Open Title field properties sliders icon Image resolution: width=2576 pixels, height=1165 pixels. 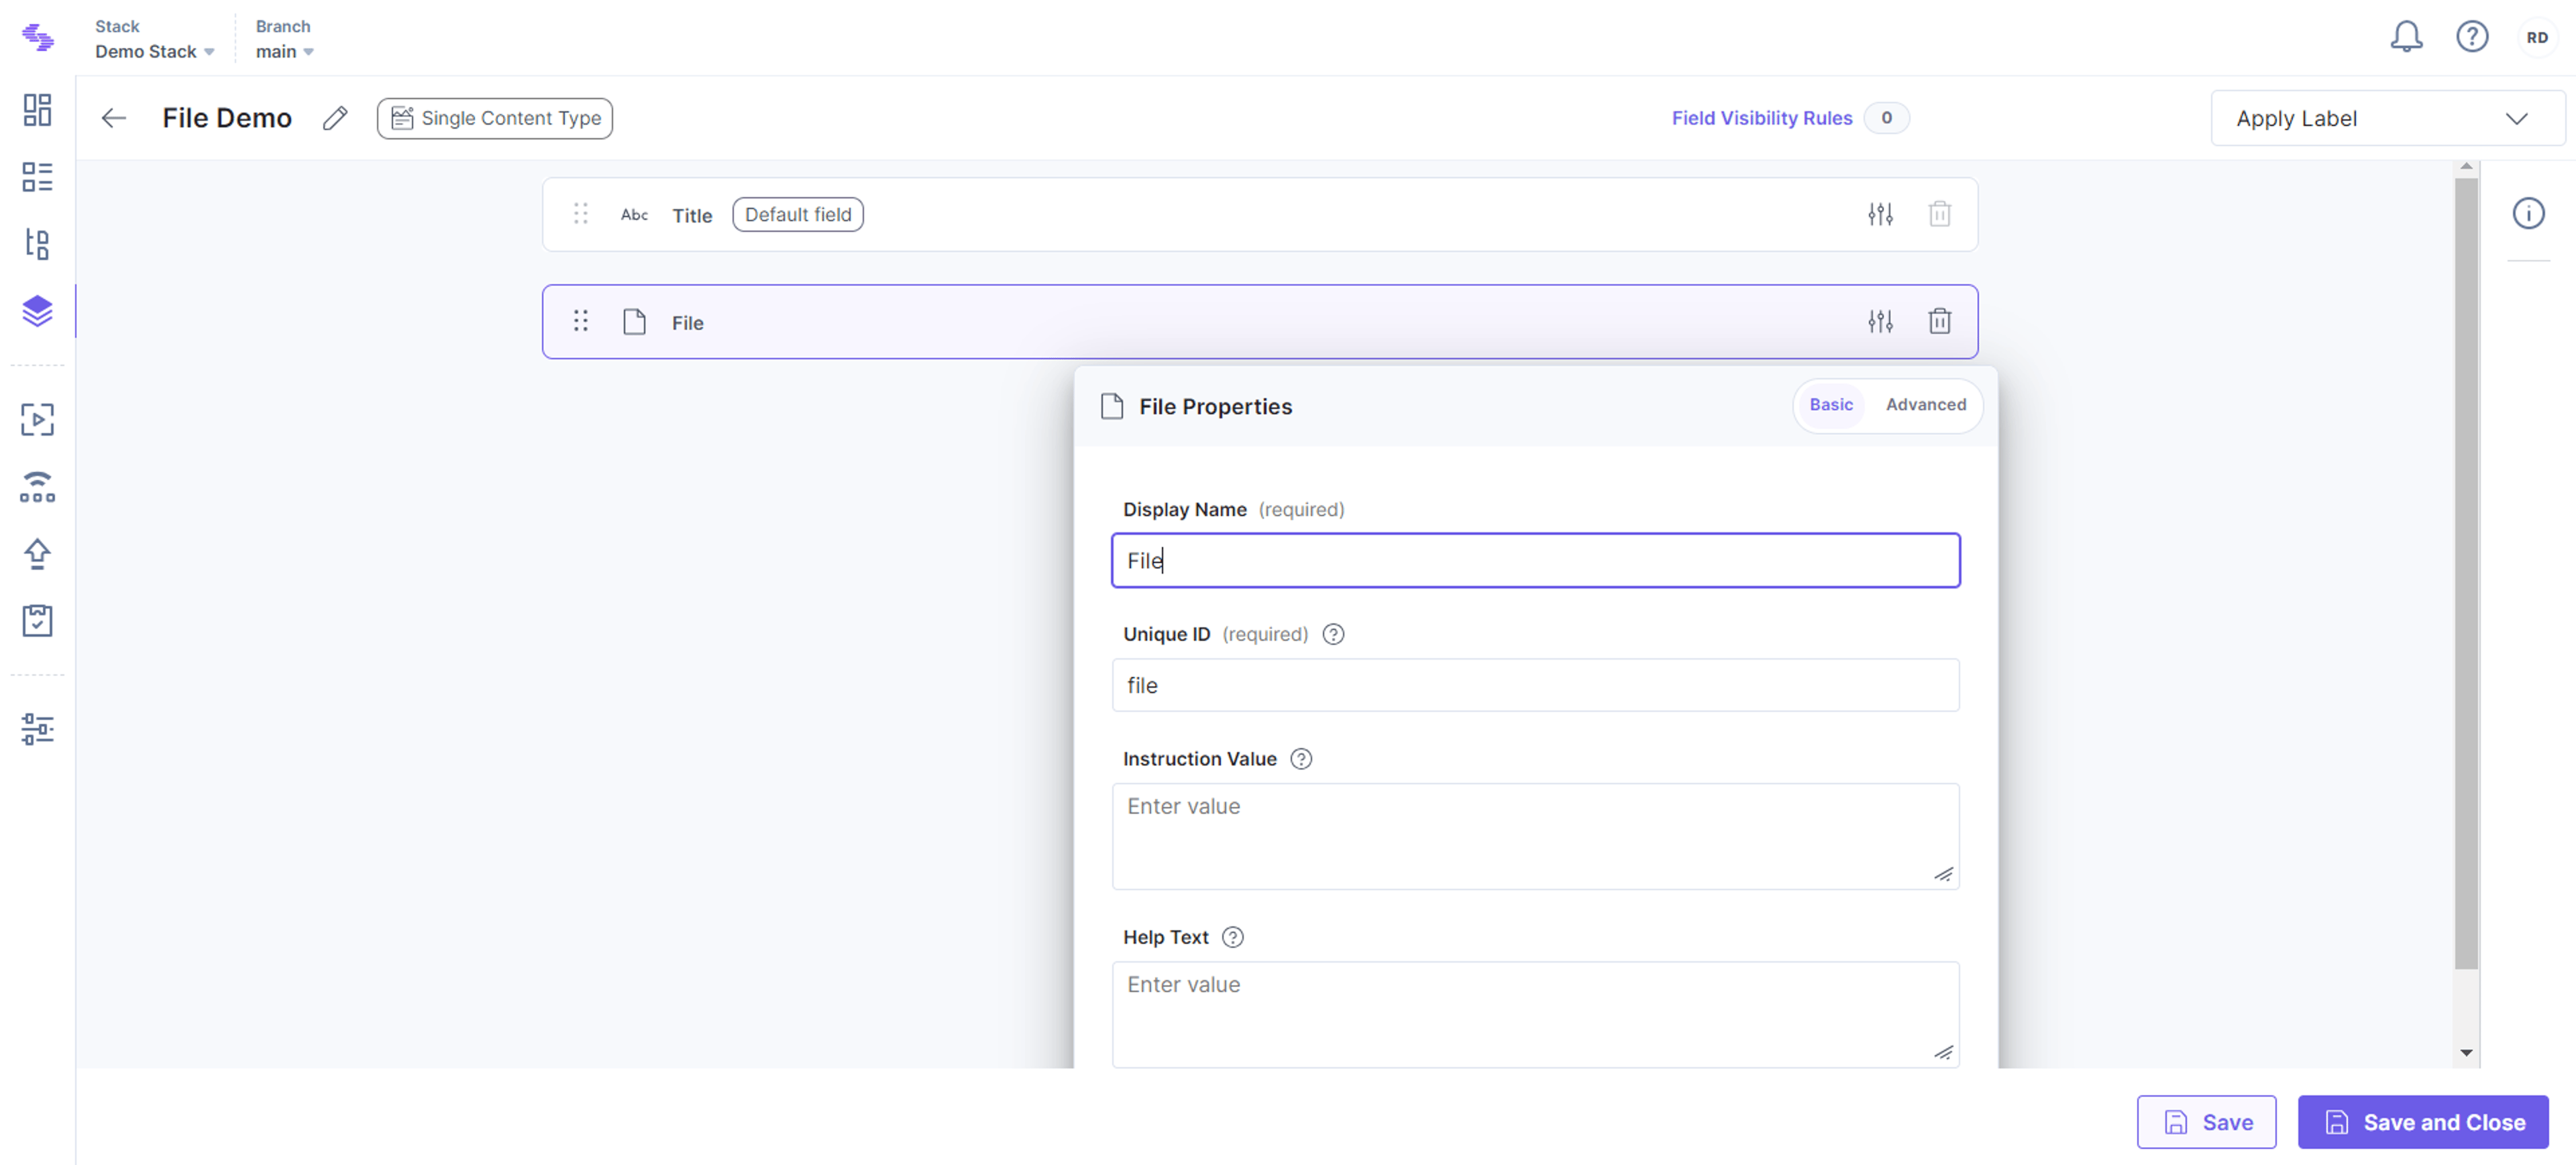coord(1880,214)
